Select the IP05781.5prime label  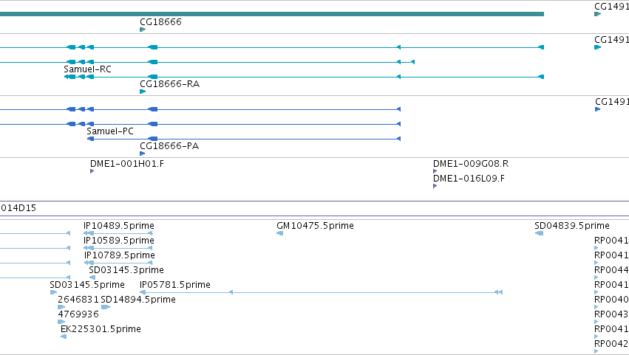[x=175, y=285]
